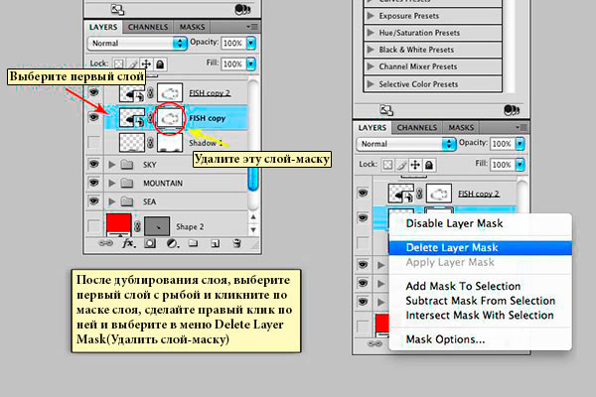This screenshot has width=596, height=397.
Task: Toggle visibility eye of FISH copy layer
Action: [x=94, y=117]
